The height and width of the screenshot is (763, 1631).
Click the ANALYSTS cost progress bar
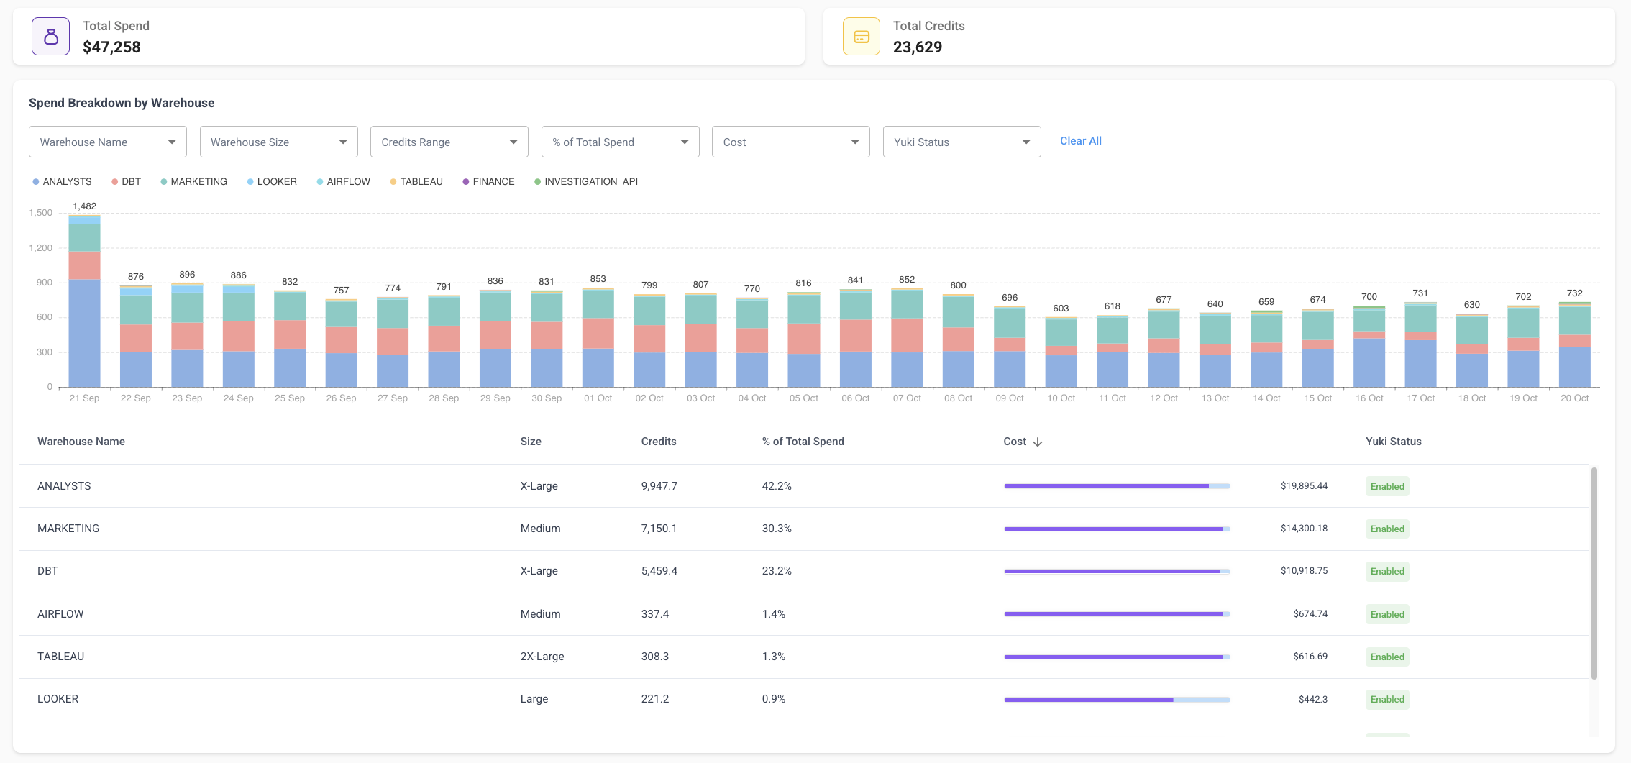[1117, 486]
